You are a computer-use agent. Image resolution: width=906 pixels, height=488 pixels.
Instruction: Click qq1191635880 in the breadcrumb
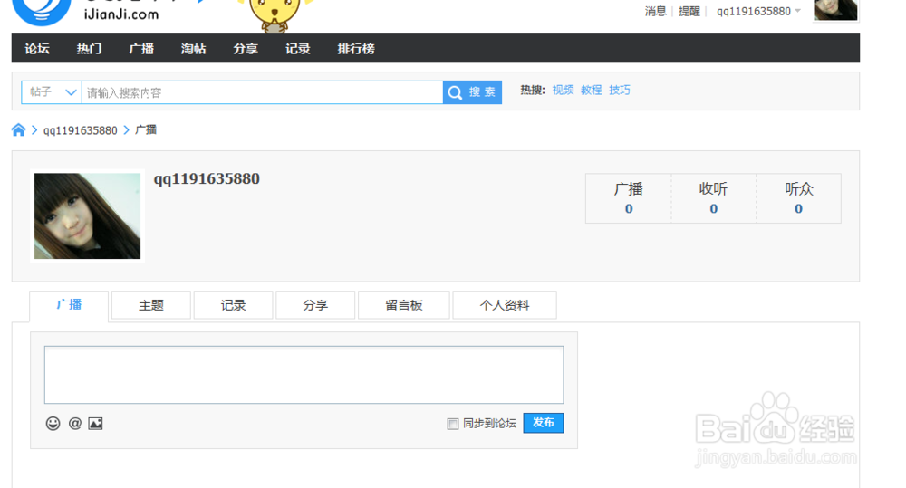[81, 130]
